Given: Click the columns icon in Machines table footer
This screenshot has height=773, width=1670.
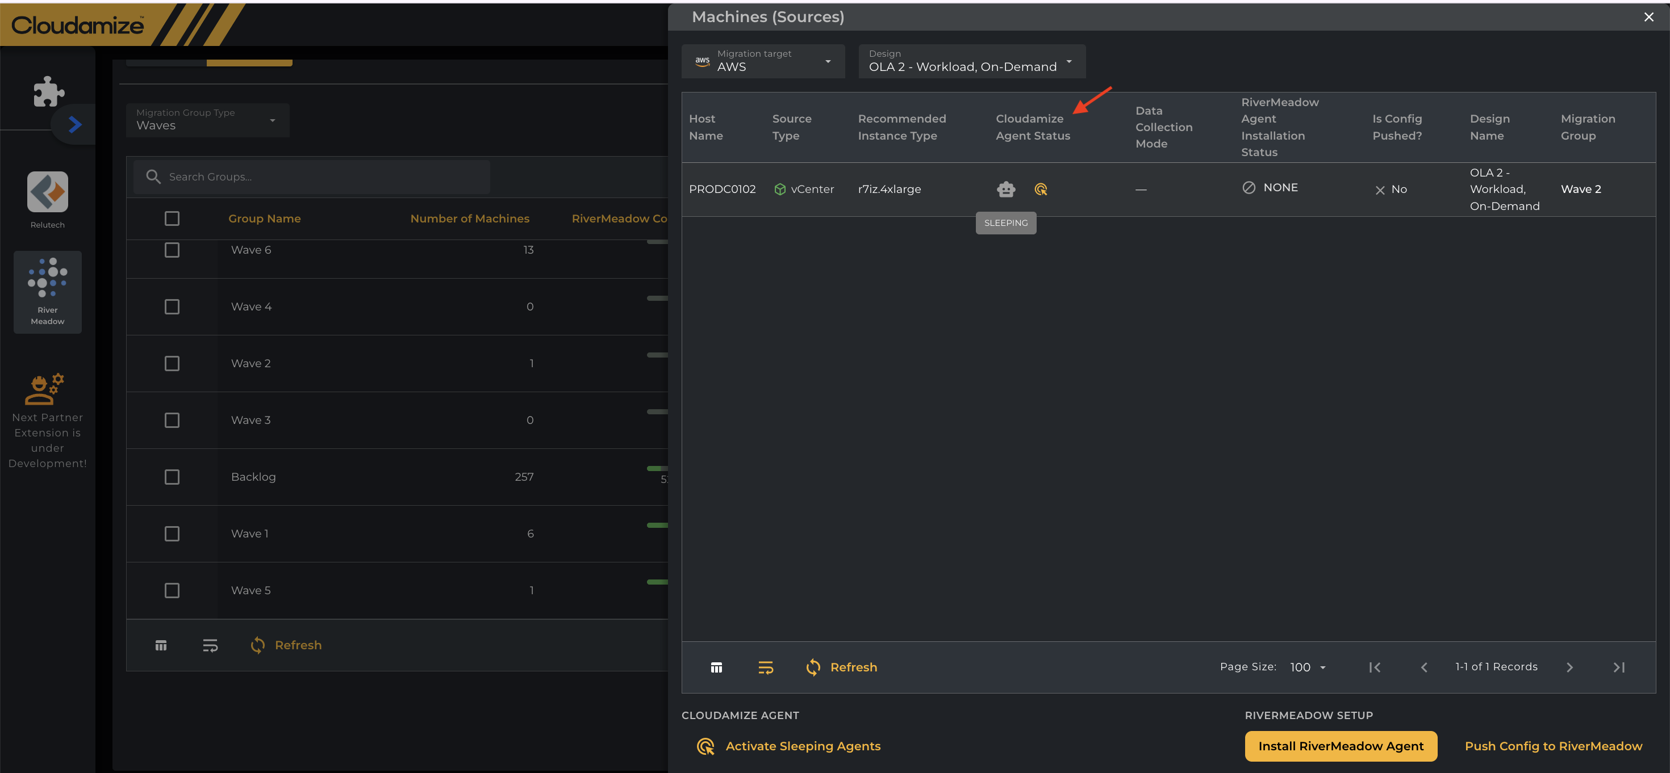Looking at the screenshot, I should coord(716,667).
